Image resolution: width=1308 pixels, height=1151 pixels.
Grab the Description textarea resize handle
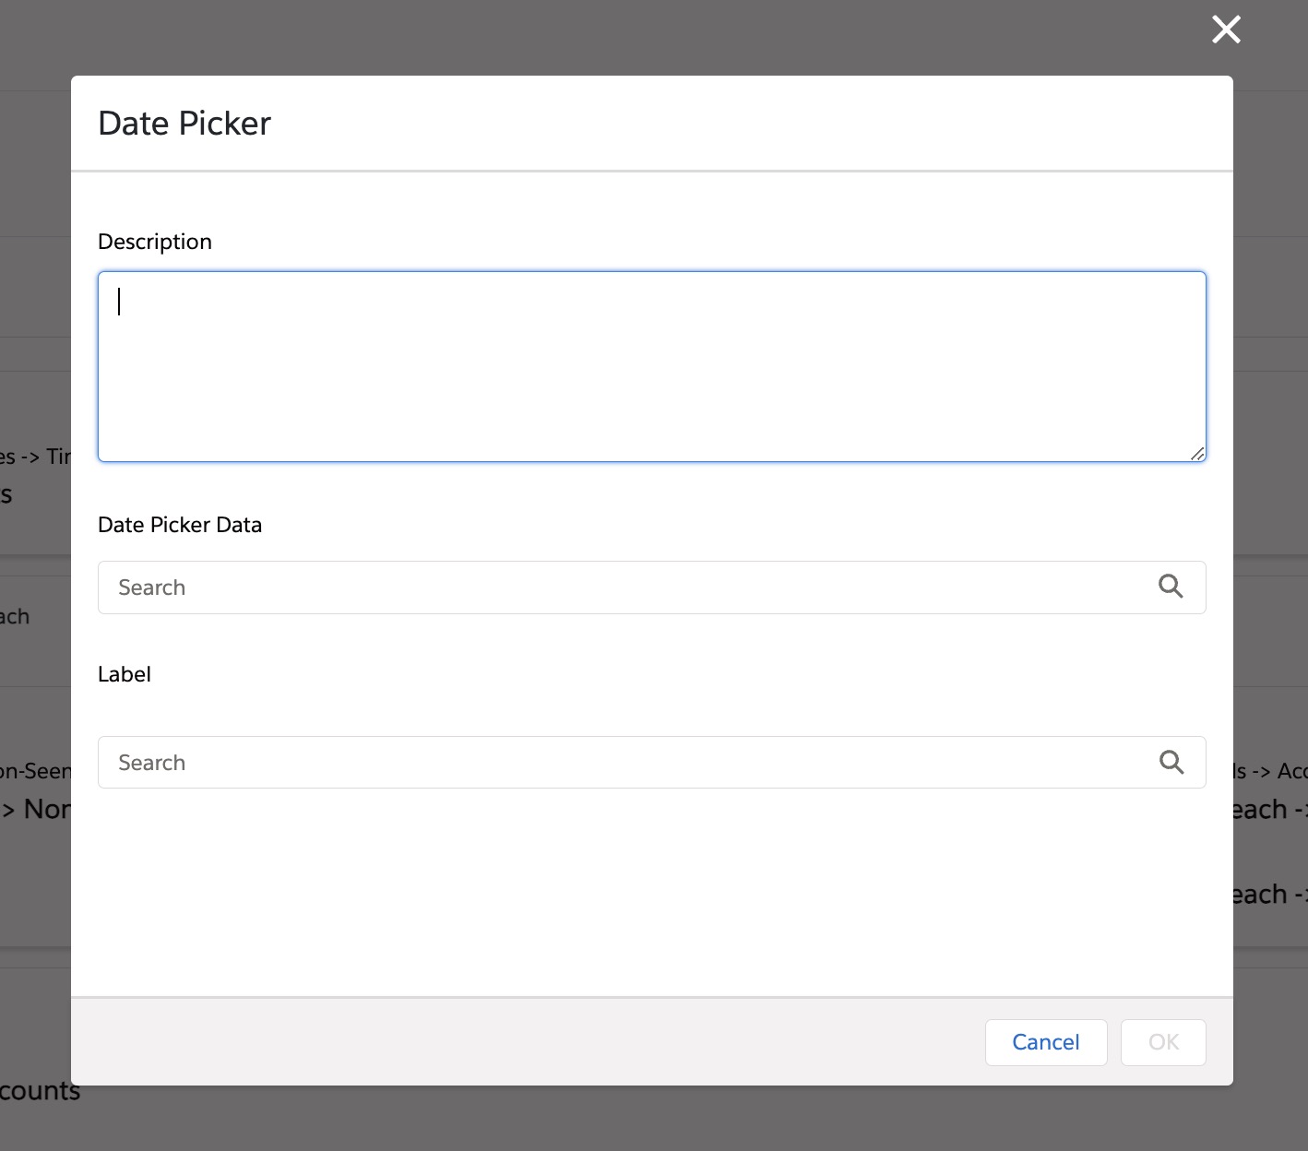click(1196, 453)
